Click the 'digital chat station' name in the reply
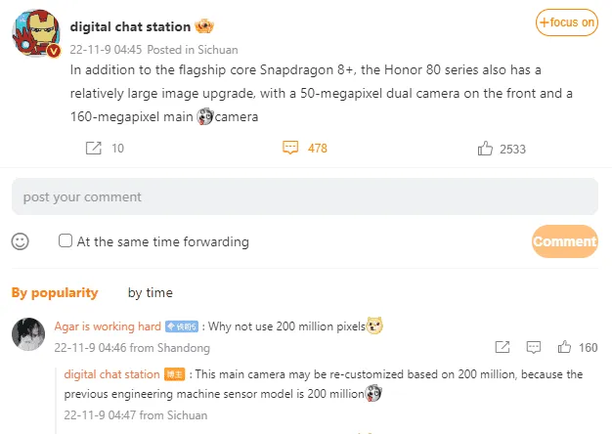612x434 pixels. pyautogui.click(x=111, y=374)
